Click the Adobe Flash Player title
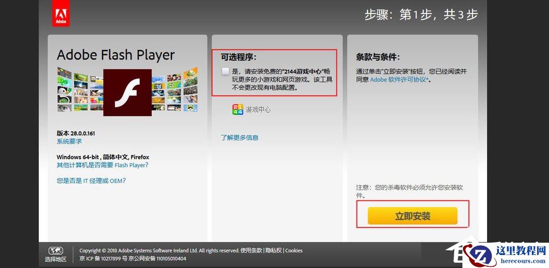The height and width of the screenshot is (268, 549). [115, 55]
